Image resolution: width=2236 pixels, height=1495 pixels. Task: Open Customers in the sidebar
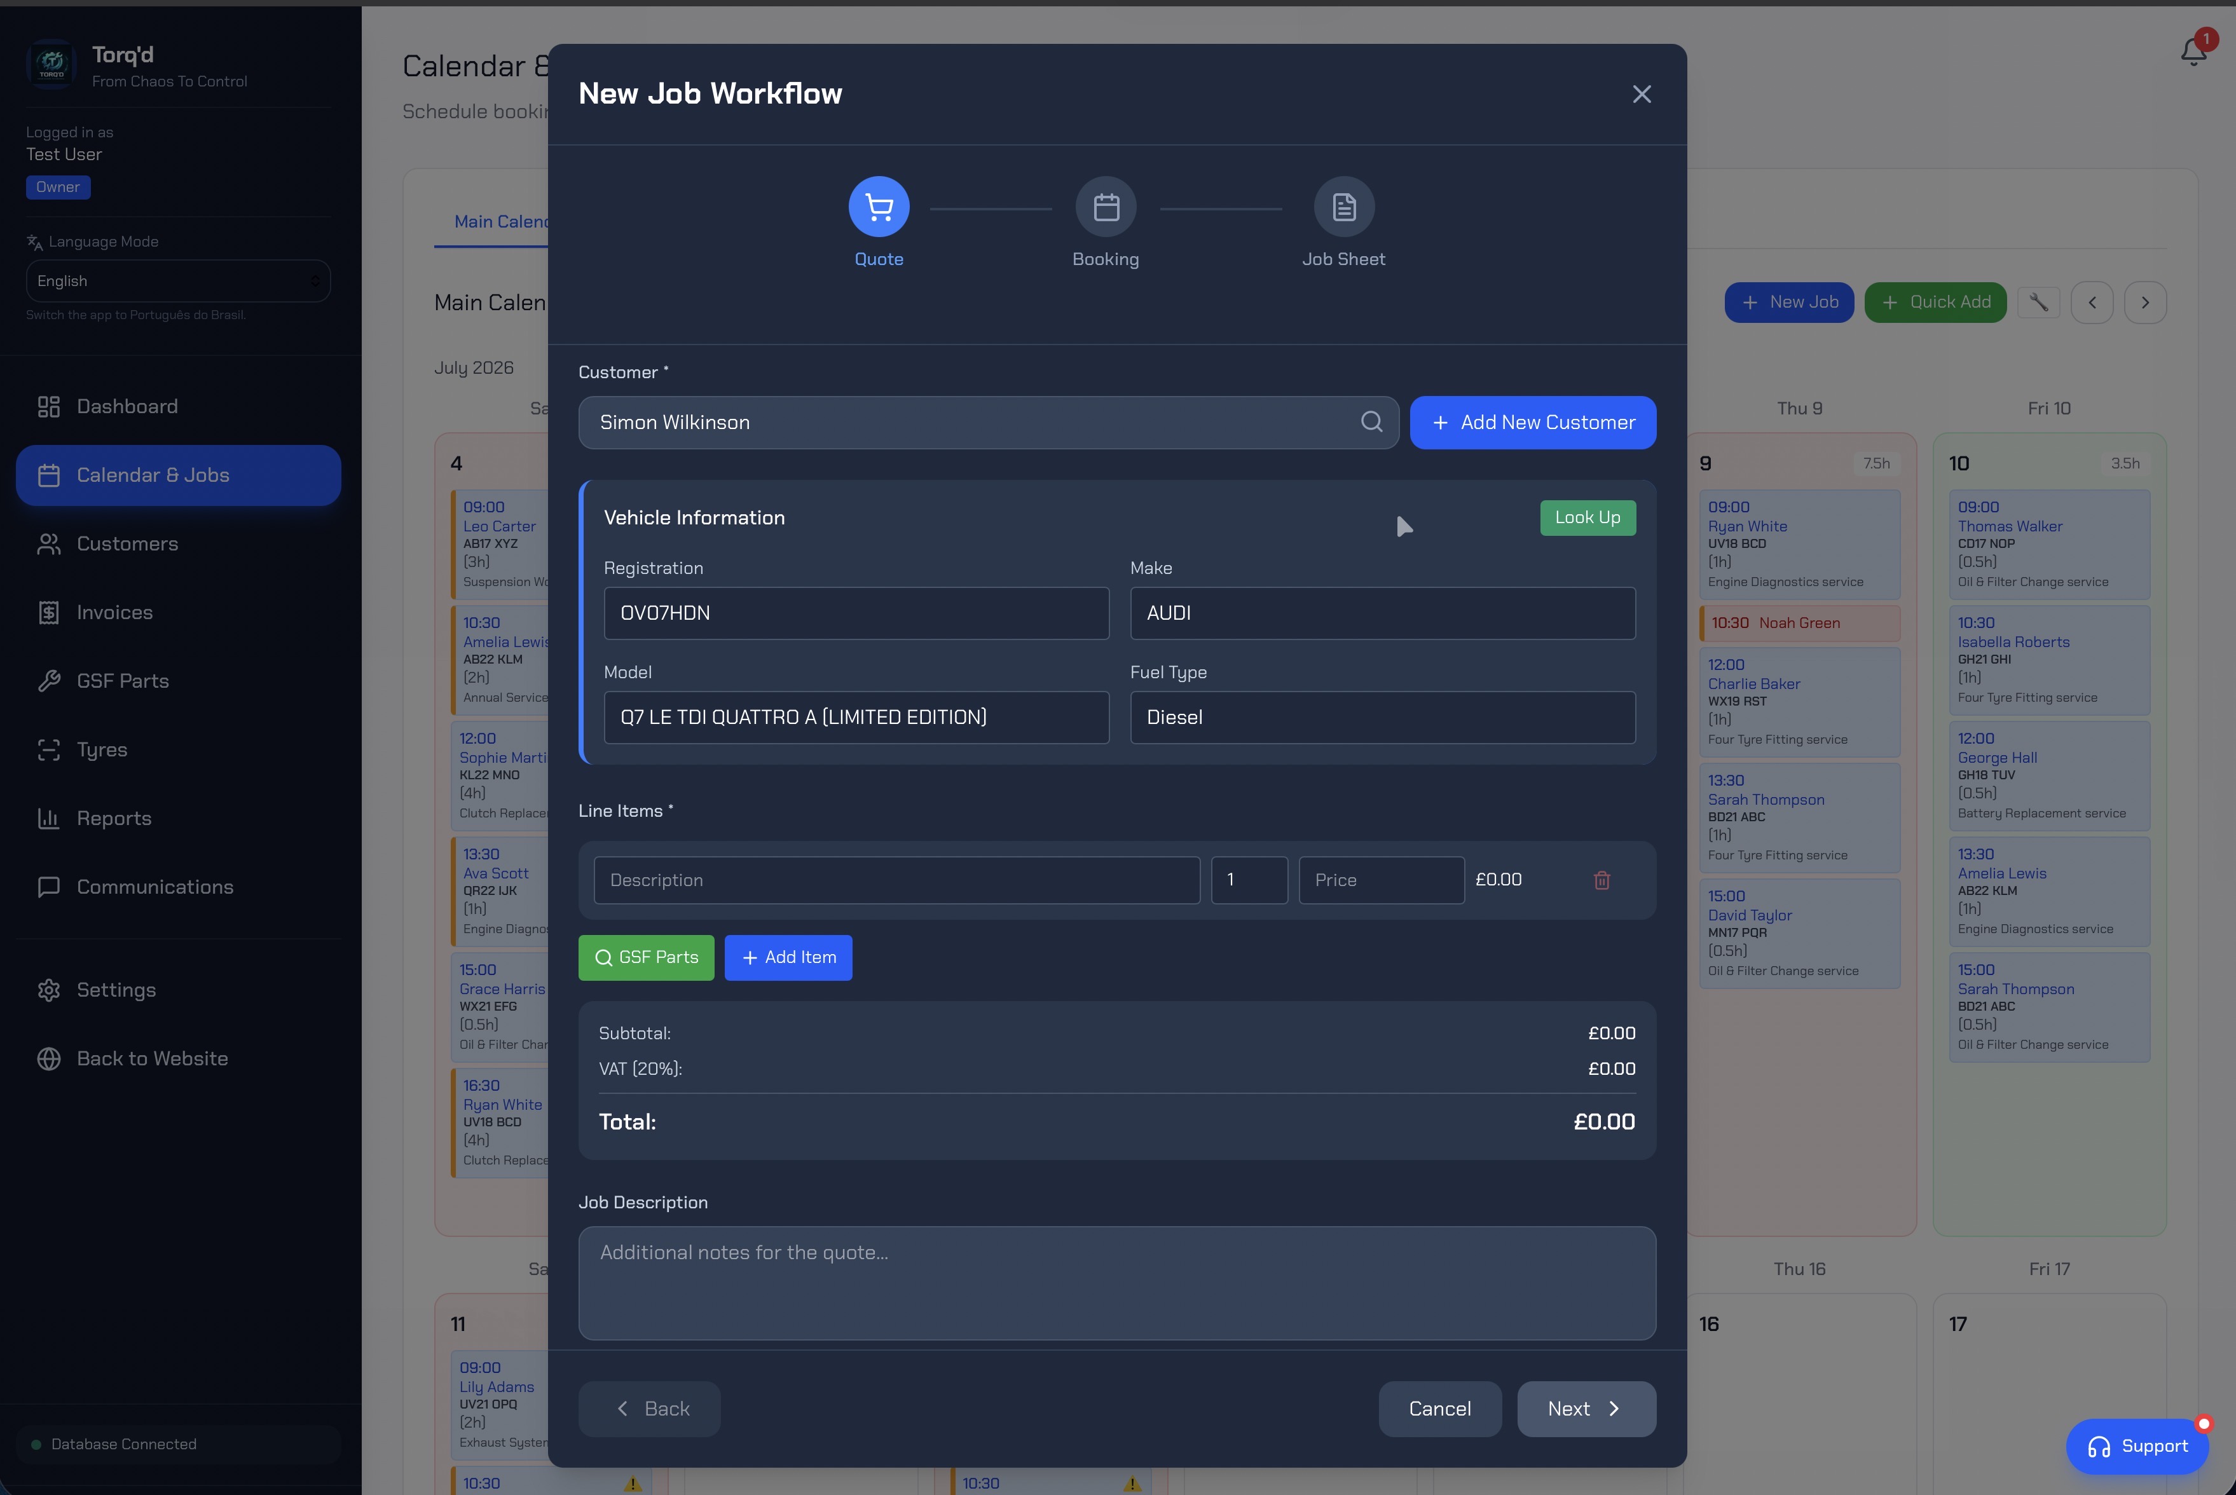tap(178, 544)
